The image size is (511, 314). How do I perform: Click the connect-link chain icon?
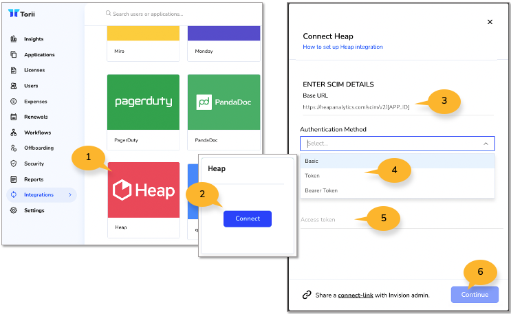(307, 295)
